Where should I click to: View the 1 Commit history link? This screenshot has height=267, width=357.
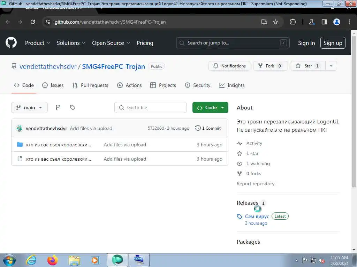tap(208, 128)
